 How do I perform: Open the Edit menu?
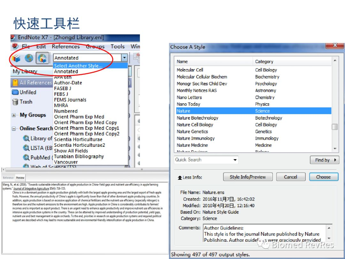click(41, 46)
